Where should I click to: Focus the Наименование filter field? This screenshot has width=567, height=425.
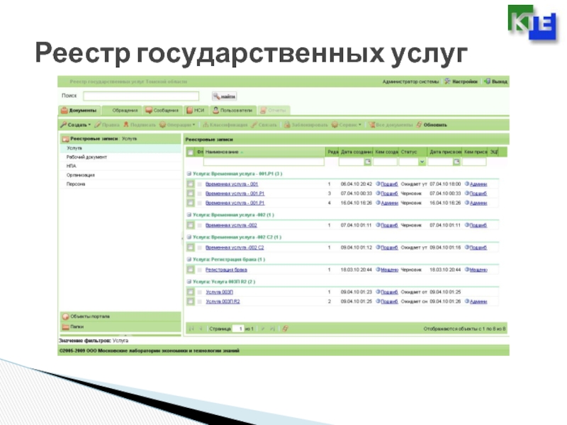[x=264, y=161]
